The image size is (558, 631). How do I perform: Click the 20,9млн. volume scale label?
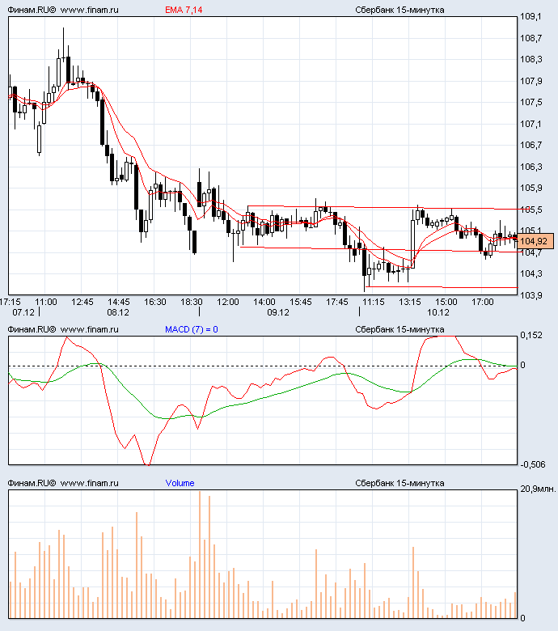coord(538,489)
